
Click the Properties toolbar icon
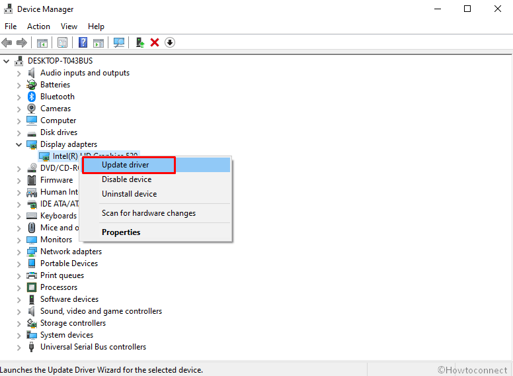pos(63,42)
